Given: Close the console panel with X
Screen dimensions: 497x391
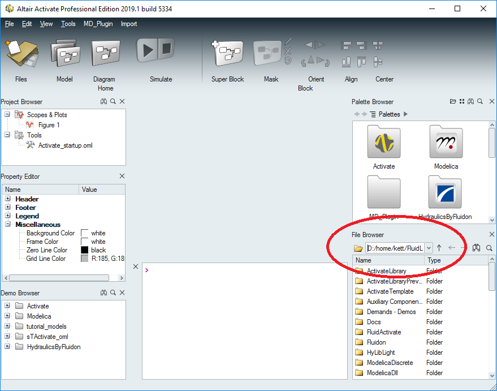Looking at the screenshot, I should pos(136,267).
